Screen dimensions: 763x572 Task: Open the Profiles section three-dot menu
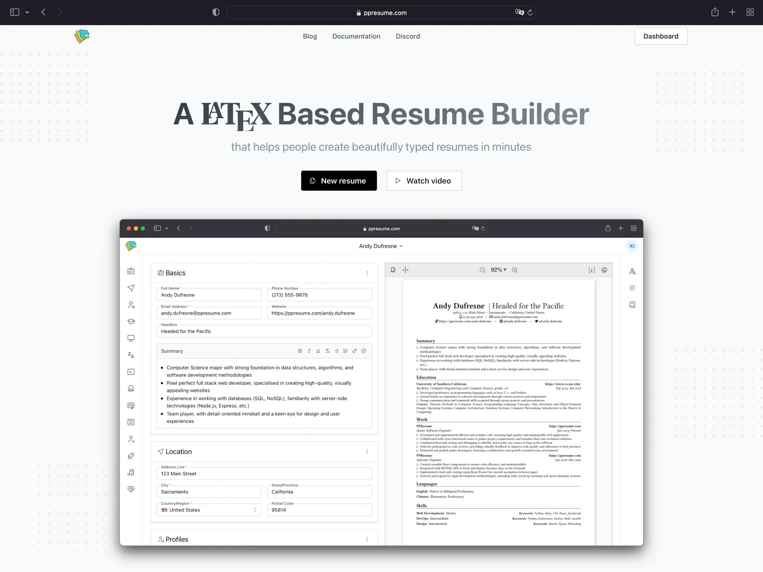[367, 540]
